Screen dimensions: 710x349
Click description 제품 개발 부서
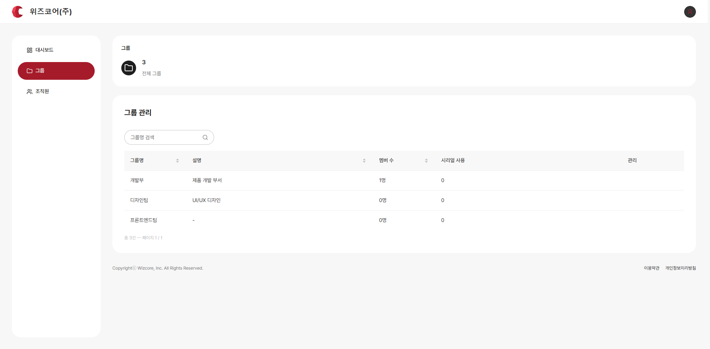(x=207, y=180)
